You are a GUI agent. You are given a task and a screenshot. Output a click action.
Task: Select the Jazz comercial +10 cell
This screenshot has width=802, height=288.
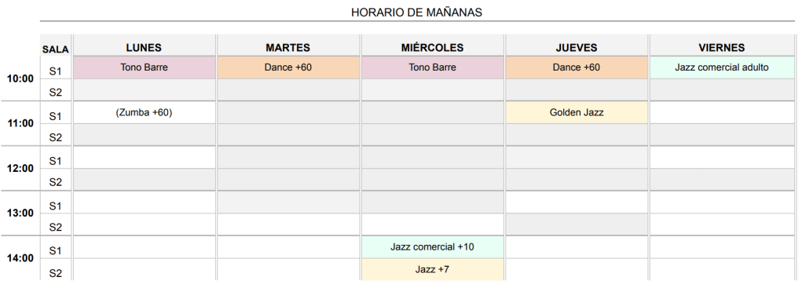[x=432, y=247]
